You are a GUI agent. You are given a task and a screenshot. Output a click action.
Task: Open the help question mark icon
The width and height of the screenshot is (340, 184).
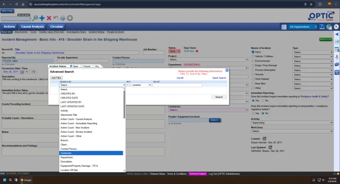322,27
